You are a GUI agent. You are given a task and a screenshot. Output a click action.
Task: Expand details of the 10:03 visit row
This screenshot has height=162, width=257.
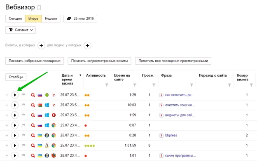point(7,105)
